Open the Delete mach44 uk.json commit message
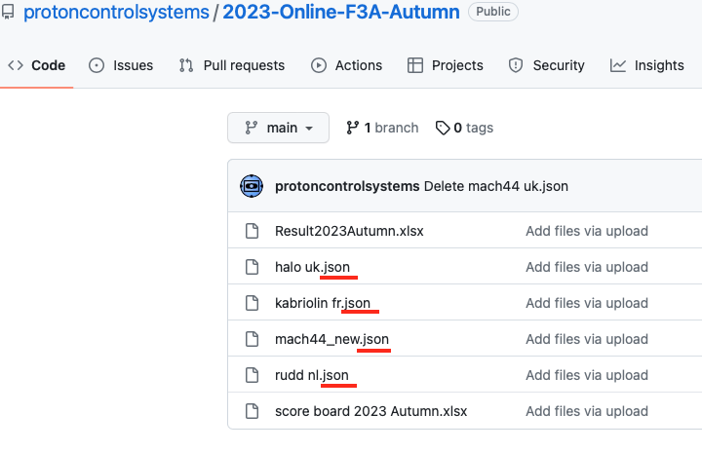 [x=496, y=186]
